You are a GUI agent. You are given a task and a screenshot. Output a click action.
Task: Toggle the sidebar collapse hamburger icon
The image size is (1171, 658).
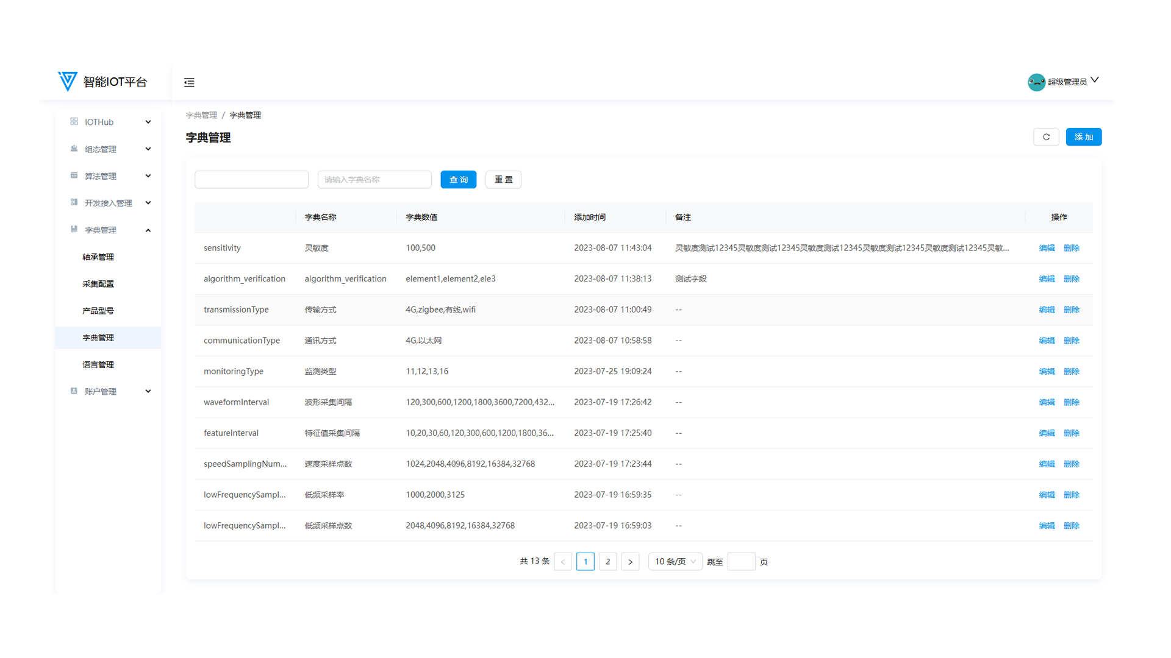click(189, 82)
